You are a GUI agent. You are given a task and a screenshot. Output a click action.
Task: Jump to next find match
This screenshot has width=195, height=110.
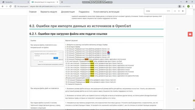[x=179, y=11]
